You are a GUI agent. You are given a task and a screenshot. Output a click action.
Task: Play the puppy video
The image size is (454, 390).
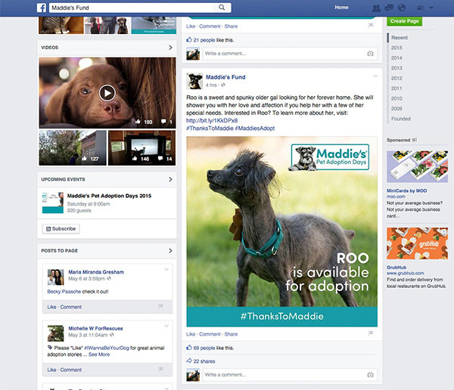(107, 93)
